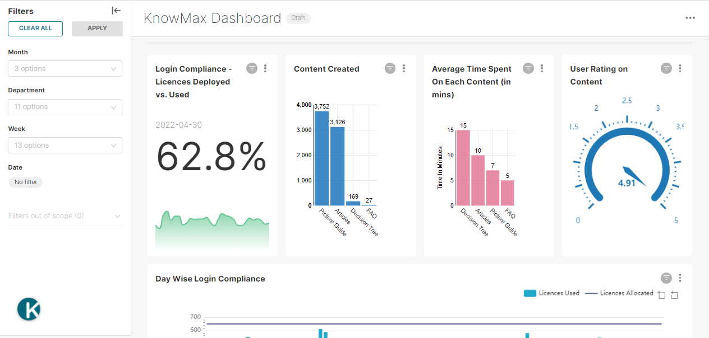Click the green login compliance sparkline
Image resolution: width=709 pixels, height=338 pixels.
tap(212, 229)
